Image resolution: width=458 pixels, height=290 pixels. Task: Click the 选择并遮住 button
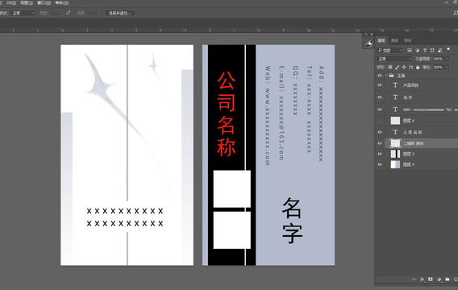[120, 13]
